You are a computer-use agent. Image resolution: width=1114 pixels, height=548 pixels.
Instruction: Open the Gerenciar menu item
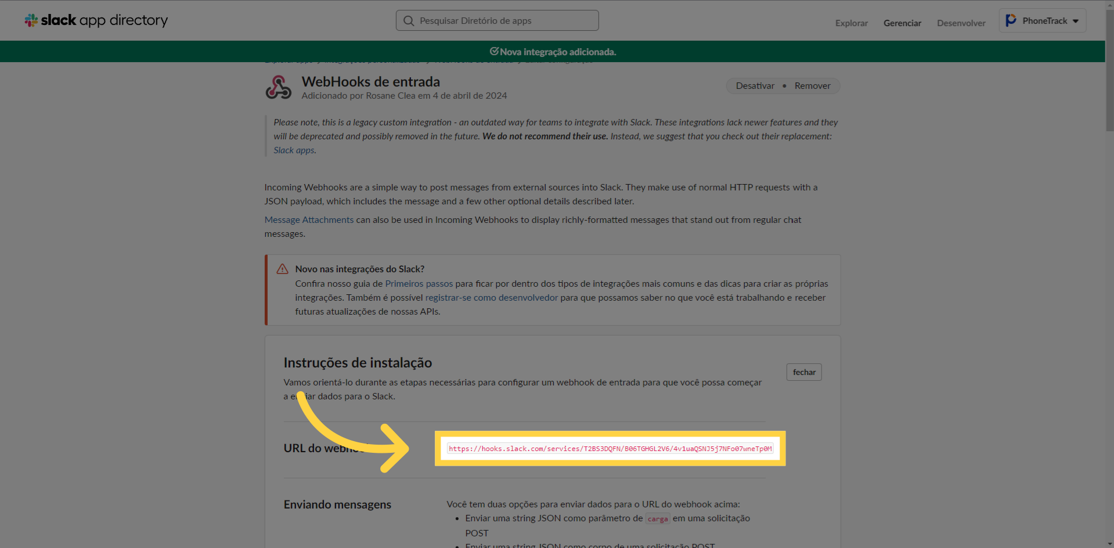pyautogui.click(x=902, y=23)
